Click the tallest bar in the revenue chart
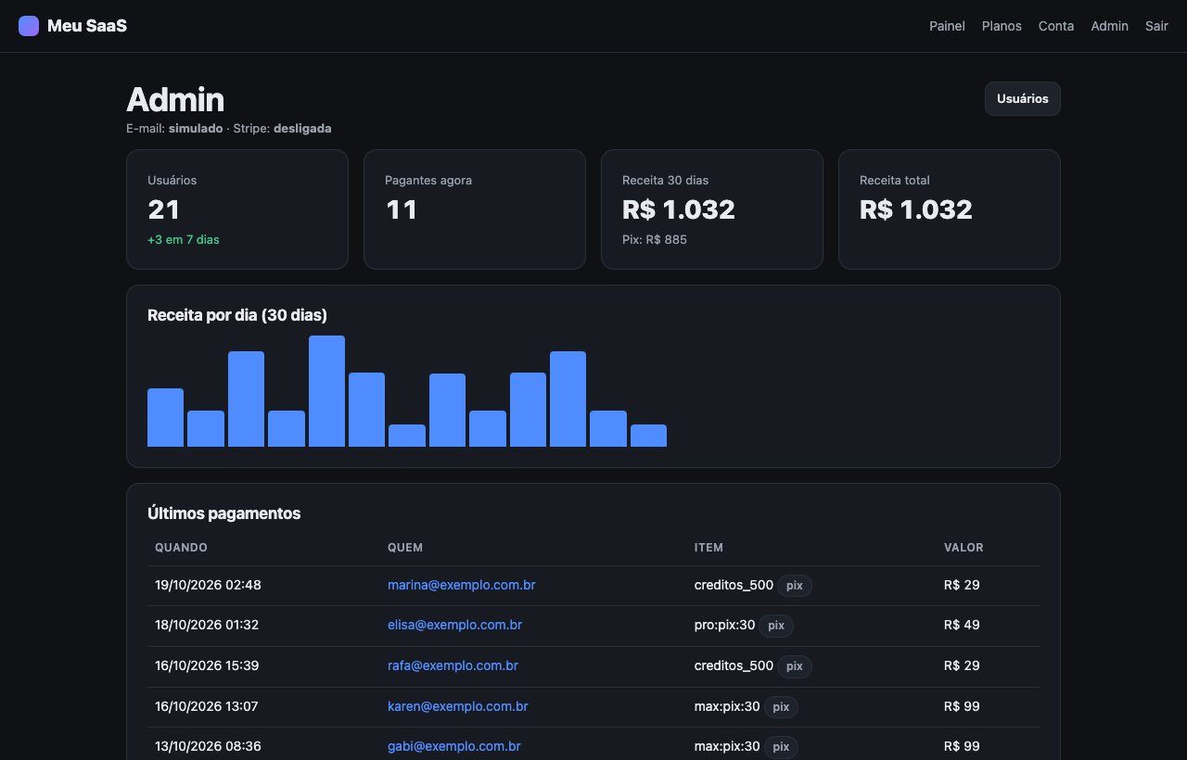 [326, 391]
